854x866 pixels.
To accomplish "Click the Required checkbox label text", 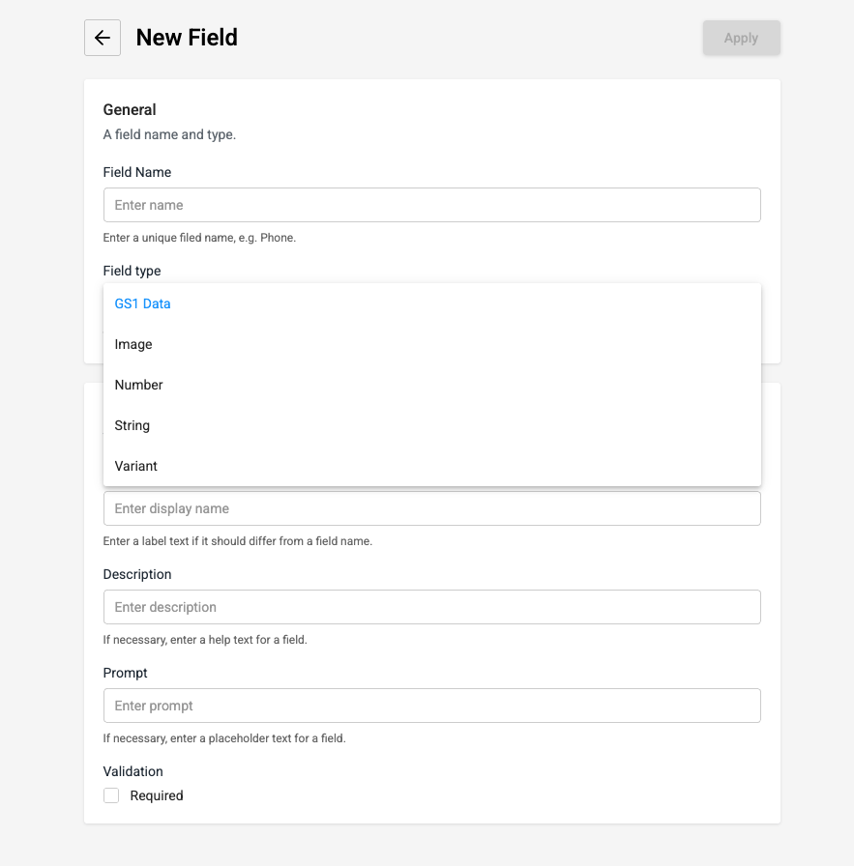I will (157, 795).
